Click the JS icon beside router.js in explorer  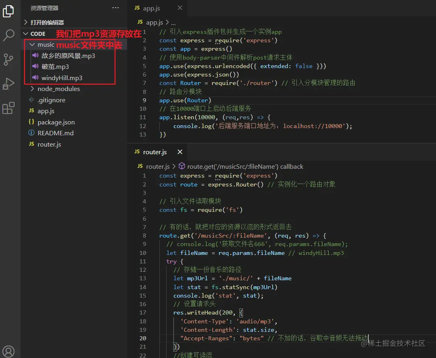click(x=31, y=144)
